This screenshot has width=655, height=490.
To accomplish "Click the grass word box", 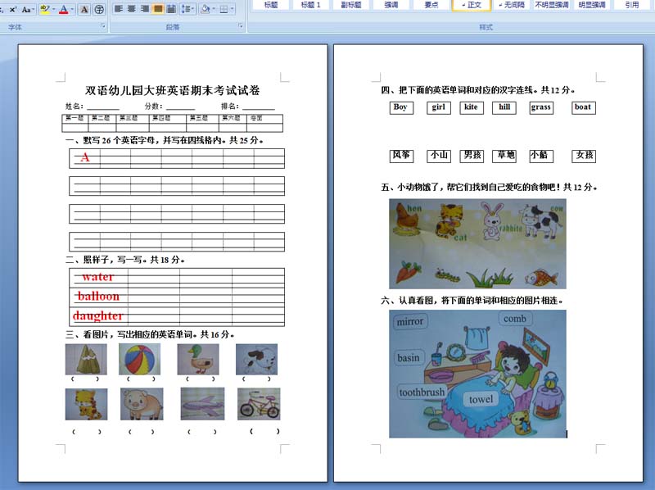I will click(541, 107).
